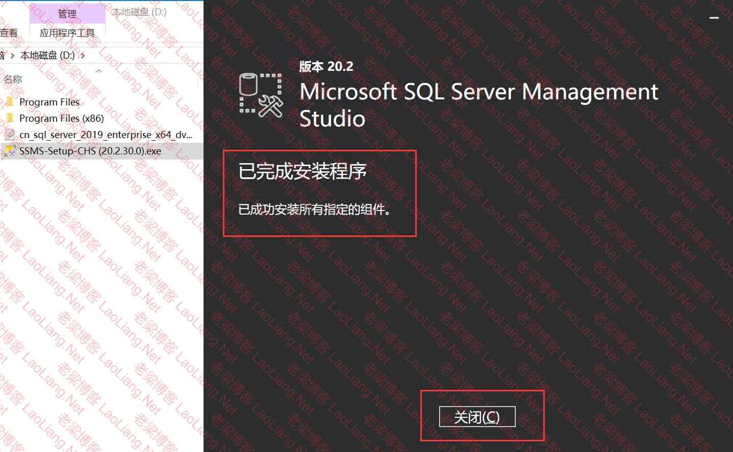Switch to the 应用程序工具 tab
The width and height of the screenshot is (733, 452).
[67, 33]
